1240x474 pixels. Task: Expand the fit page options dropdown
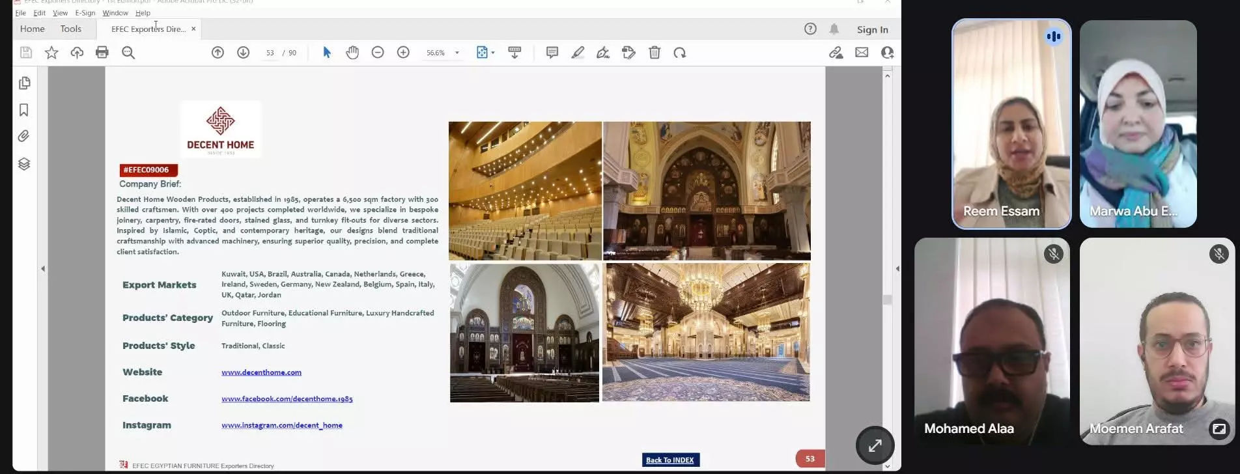[493, 53]
